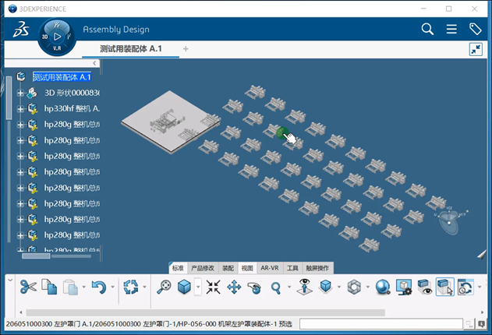Image resolution: width=492 pixels, height=335 pixels.
Task: Select the Fit All In magnifier icon
Action: [x=164, y=287]
